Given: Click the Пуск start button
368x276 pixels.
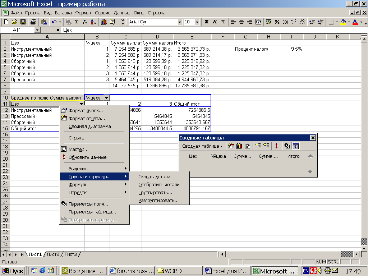Looking at the screenshot, I should [x=13, y=271].
